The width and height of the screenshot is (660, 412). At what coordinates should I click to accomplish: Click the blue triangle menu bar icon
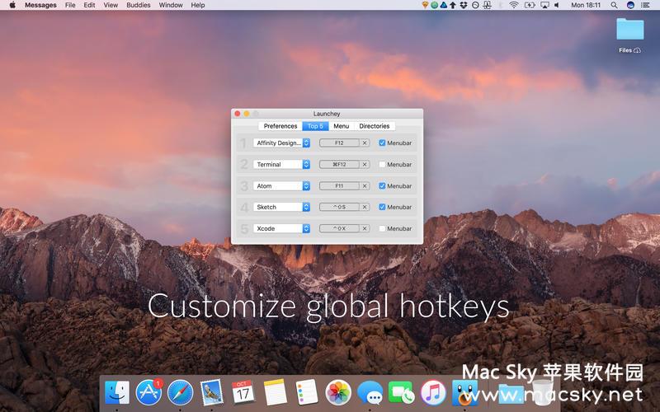point(444,5)
